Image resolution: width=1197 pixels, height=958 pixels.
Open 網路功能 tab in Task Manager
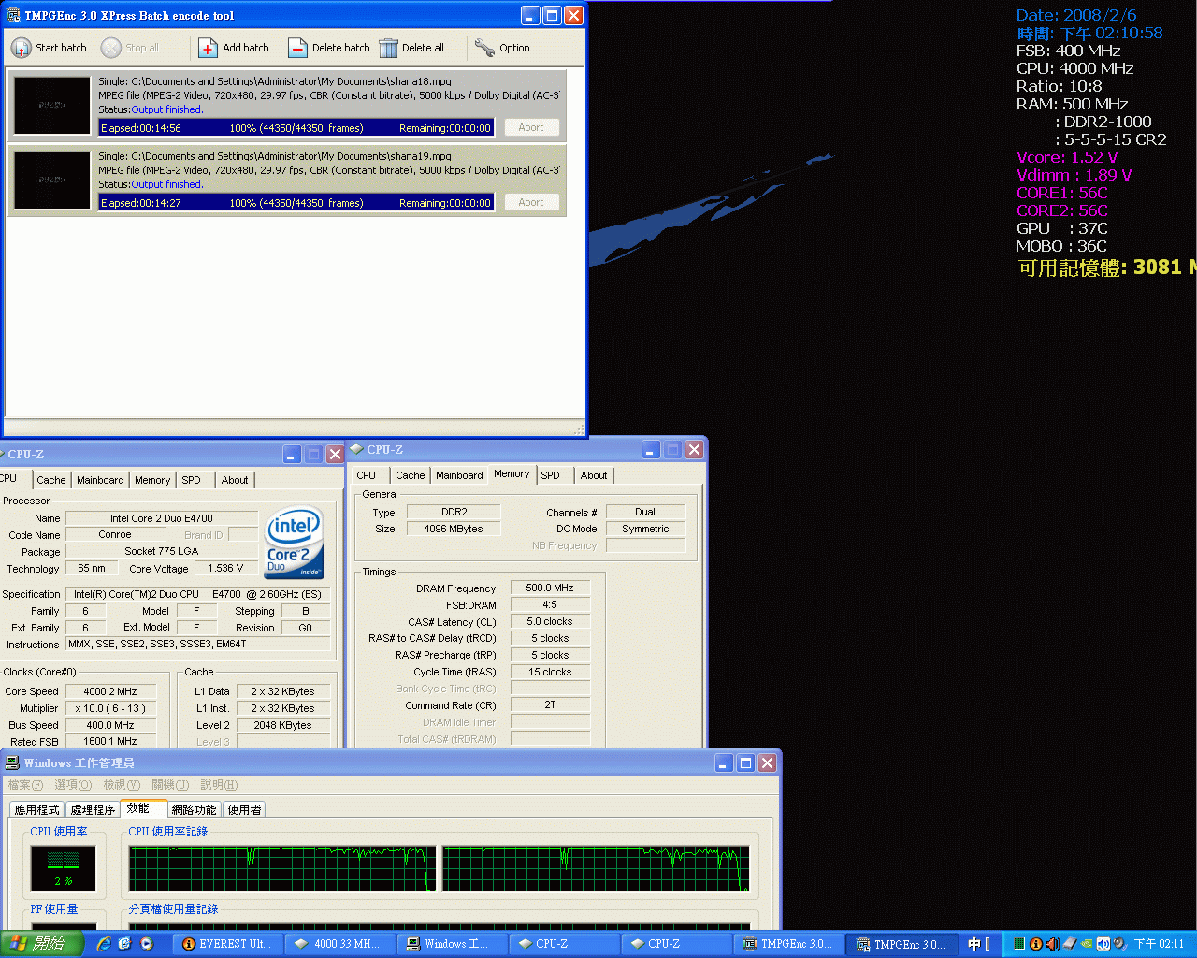click(x=194, y=810)
